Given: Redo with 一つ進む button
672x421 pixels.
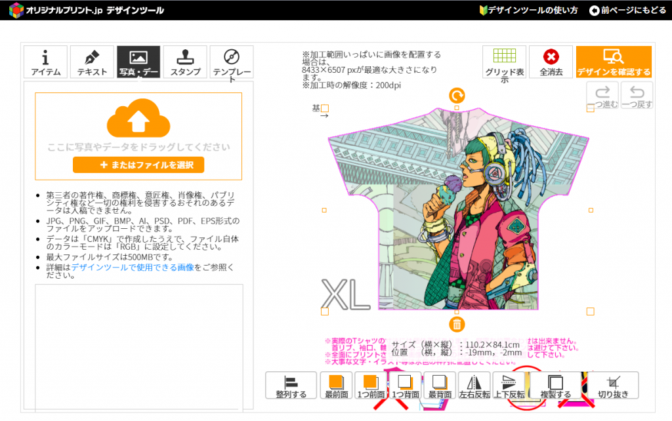Looking at the screenshot, I should [602, 96].
